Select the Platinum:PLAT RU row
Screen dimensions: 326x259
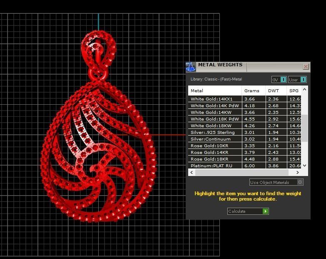coord(245,166)
